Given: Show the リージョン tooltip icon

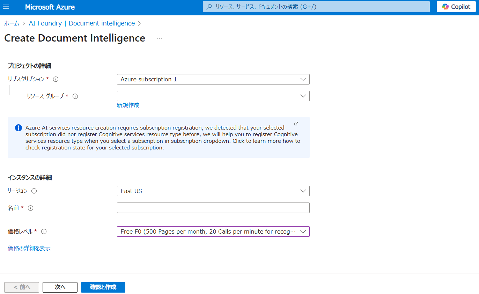Looking at the screenshot, I should tap(34, 191).
